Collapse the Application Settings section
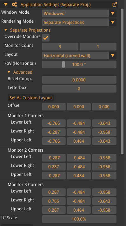 pos(6,4)
